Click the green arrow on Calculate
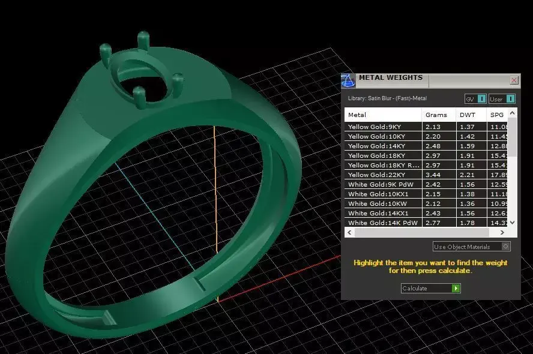This screenshot has height=354, width=533. tap(456, 289)
